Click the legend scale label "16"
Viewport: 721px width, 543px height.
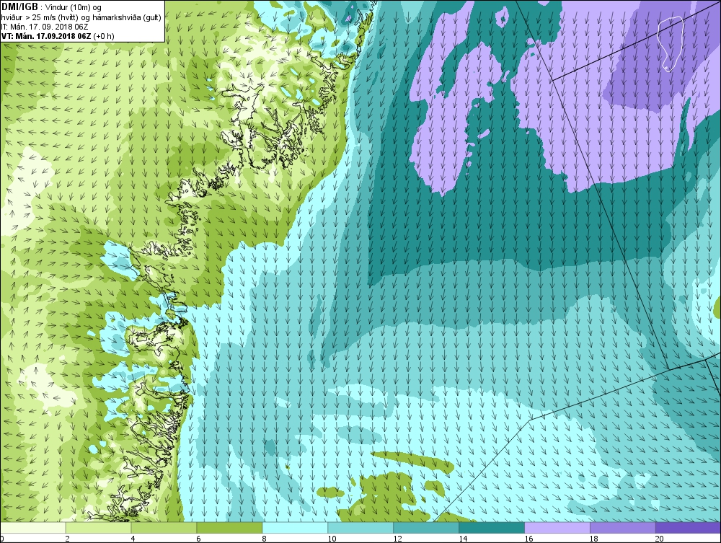[x=528, y=539]
